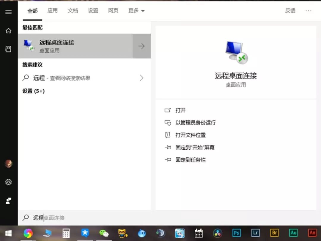
Task: Click the settings gear in the left sidebar
Action: coord(9,182)
